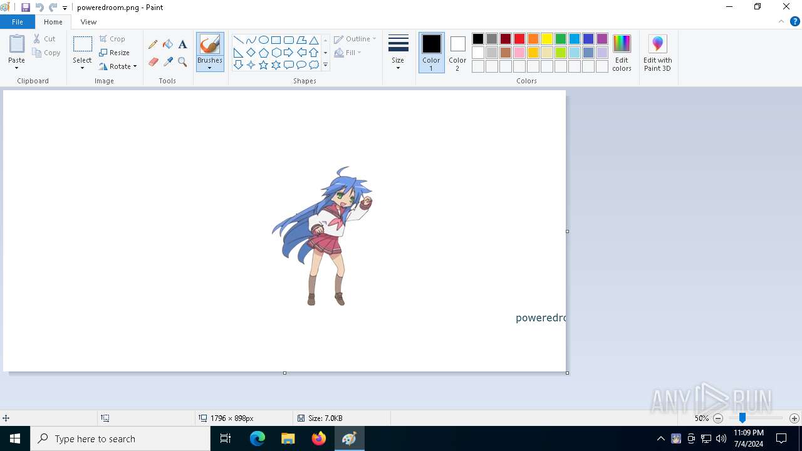Choose the Rectangle shape
The width and height of the screenshot is (802, 451).
276,40
